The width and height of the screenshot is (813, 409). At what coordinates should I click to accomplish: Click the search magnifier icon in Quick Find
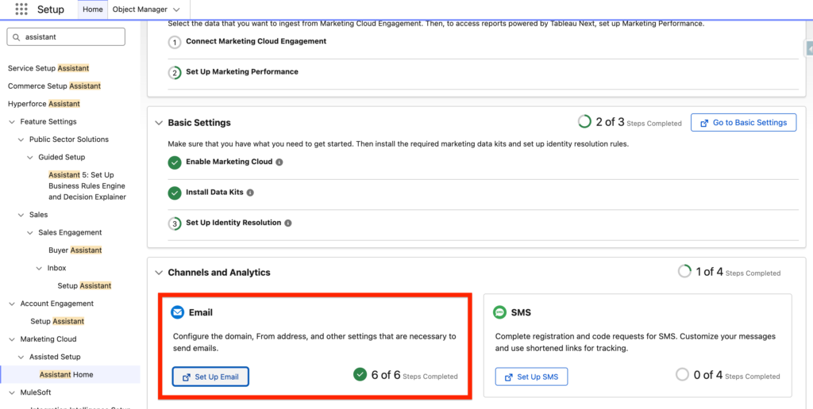point(17,36)
